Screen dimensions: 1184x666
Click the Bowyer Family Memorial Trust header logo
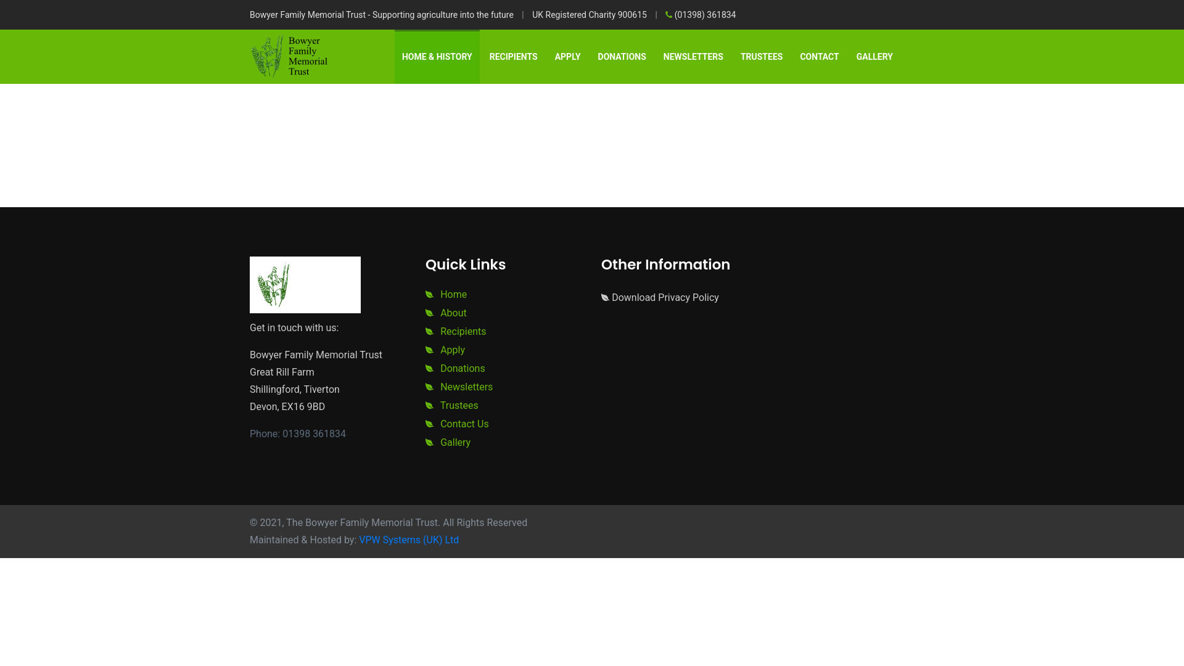tap(289, 57)
